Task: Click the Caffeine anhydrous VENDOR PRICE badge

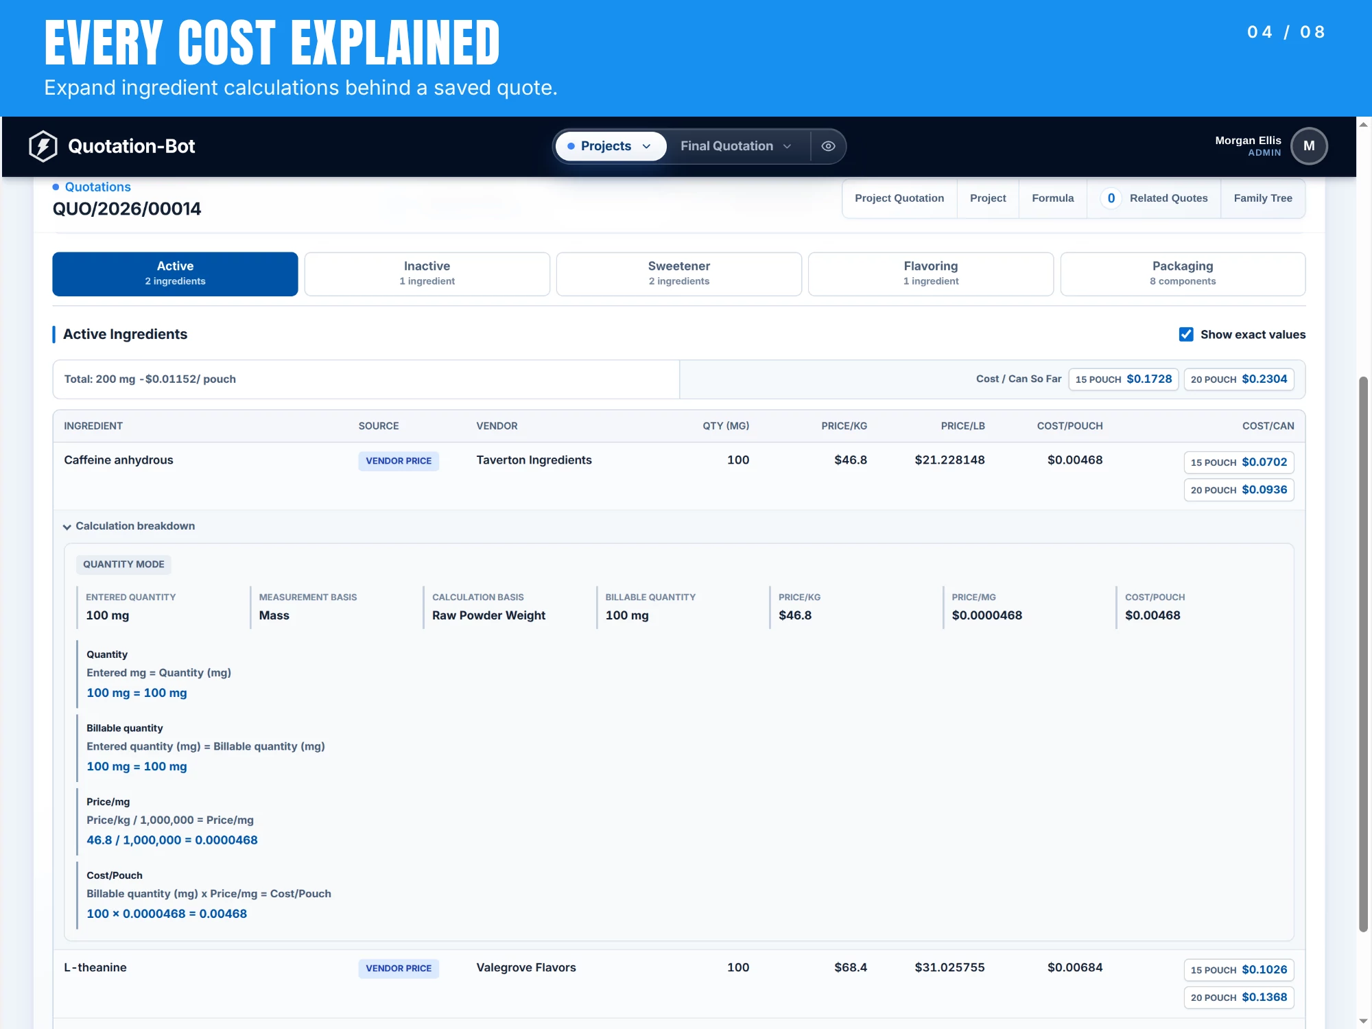Action: pyautogui.click(x=399, y=461)
